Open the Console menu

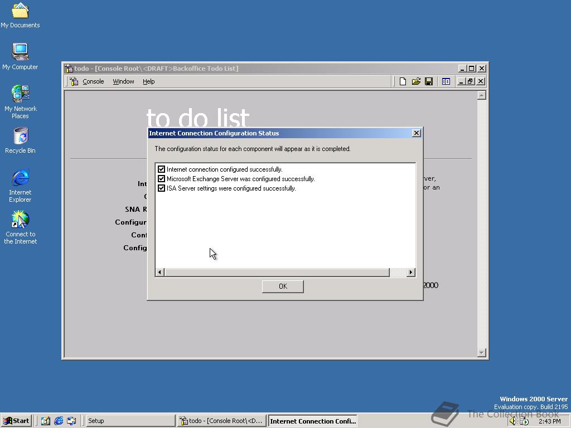pos(93,81)
